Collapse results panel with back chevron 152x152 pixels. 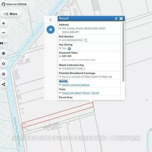coord(51,20)
